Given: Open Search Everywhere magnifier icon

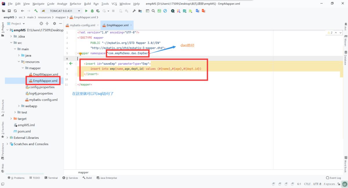Looking at the screenshot, I should point(153,11).
